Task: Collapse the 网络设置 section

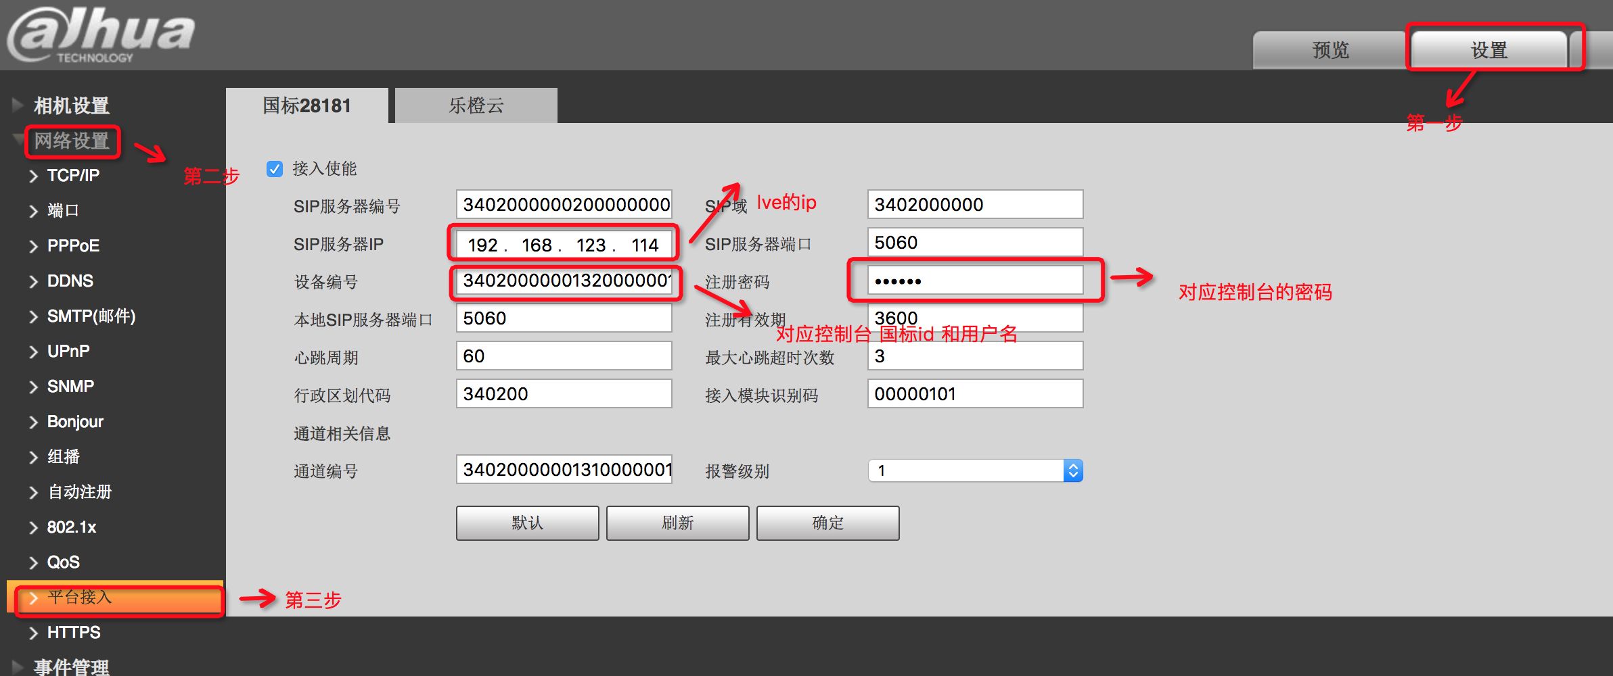Action: coord(71,141)
